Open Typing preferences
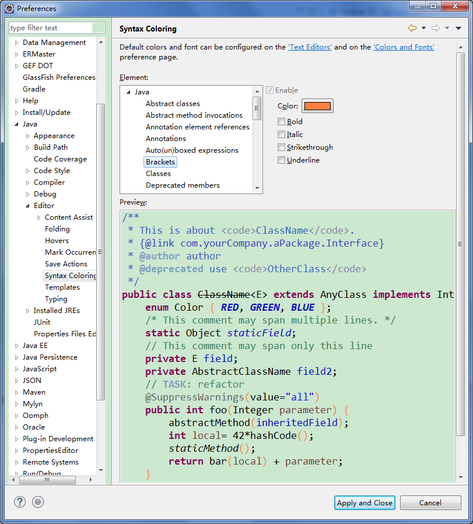Image resolution: width=473 pixels, height=524 pixels. click(56, 299)
